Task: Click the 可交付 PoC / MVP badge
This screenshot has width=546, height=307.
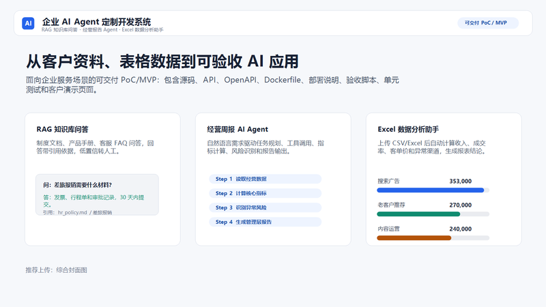Action: click(x=488, y=23)
